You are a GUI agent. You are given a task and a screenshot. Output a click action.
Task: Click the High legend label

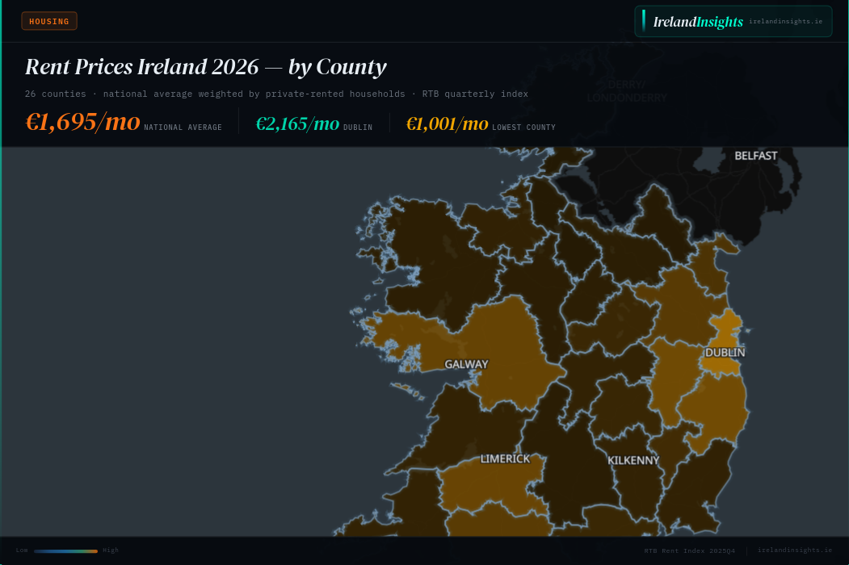point(111,550)
